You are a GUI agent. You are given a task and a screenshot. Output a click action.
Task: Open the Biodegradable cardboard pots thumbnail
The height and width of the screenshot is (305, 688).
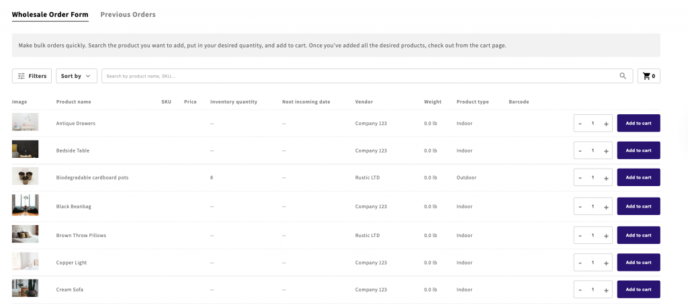tap(25, 177)
